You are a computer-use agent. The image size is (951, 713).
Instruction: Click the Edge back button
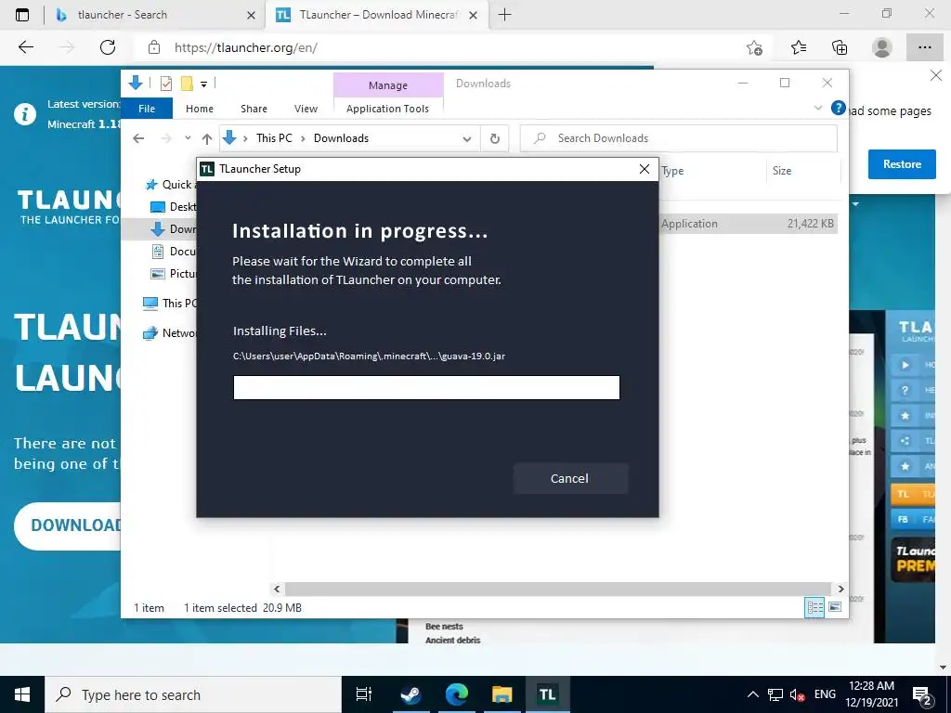(x=26, y=47)
